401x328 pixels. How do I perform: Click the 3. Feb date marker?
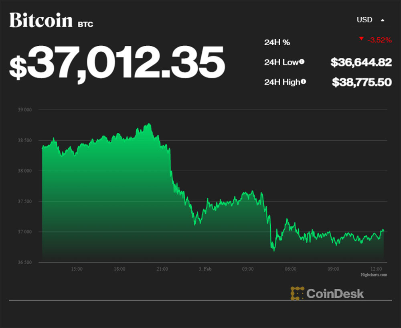coord(205,269)
